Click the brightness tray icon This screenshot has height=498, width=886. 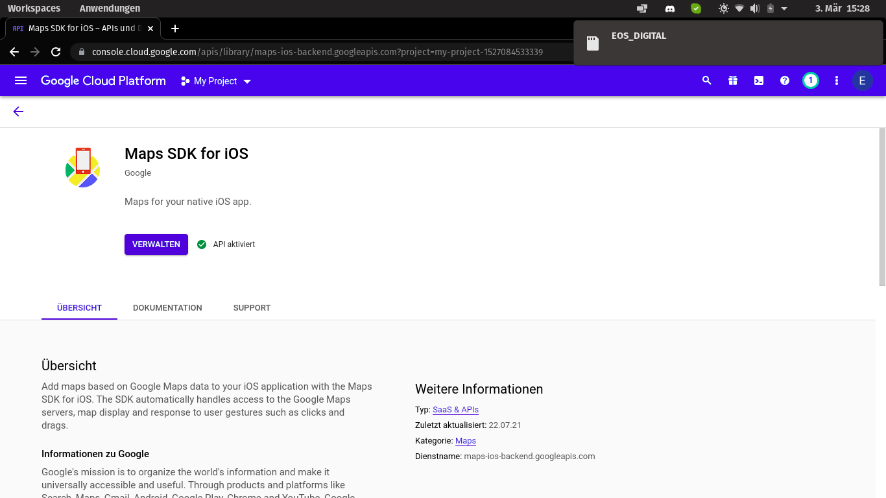724,8
